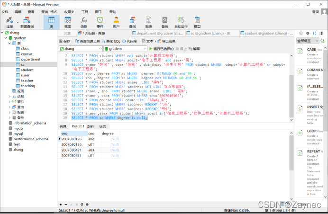The height and width of the screenshot is (214, 328).
Task: Select the Table toolbar icon
Action: (x=52, y=22)
